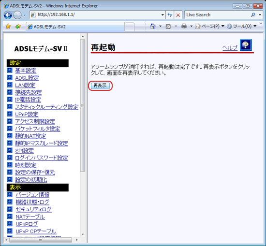Open a new blank tab

(129, 27)
